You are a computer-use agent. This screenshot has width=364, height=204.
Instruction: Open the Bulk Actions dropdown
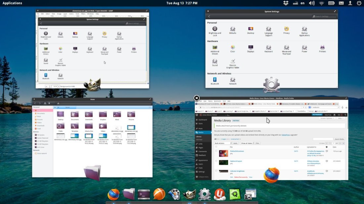point(223,143)
